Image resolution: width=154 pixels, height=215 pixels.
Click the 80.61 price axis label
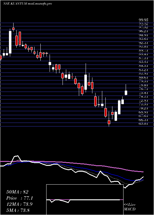pos(144,77)
